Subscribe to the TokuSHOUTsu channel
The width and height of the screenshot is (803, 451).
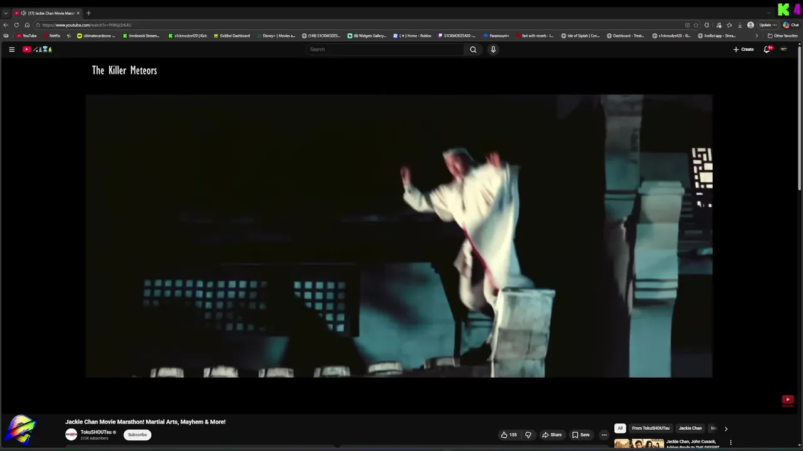(x=137, y=435)
